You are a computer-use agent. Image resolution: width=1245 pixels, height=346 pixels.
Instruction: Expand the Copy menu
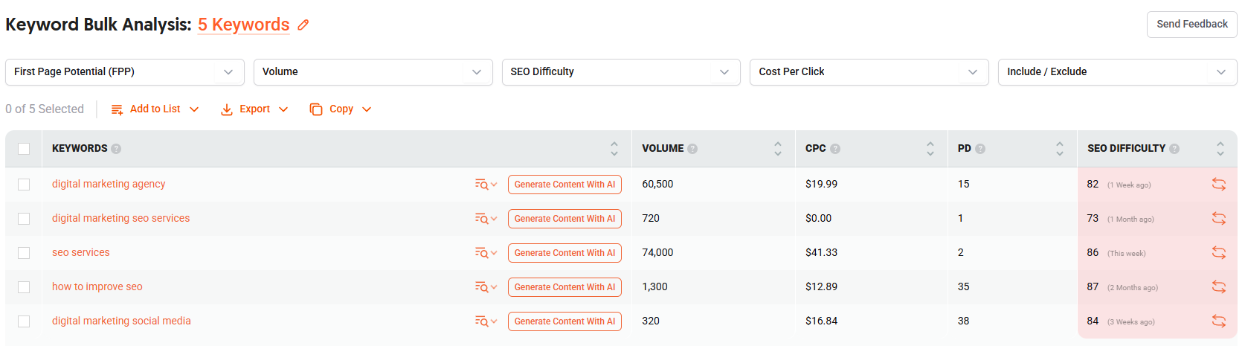point(341,109)
